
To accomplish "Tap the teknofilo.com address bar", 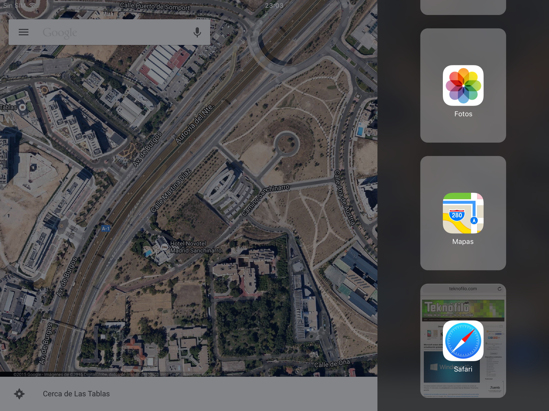I will [x=463, y=289].
